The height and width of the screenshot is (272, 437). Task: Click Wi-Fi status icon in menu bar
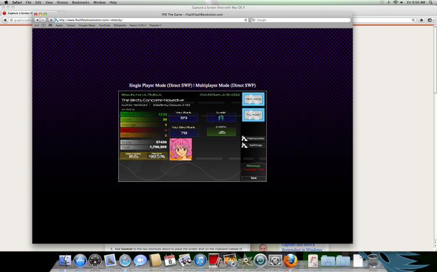point(395,2)
